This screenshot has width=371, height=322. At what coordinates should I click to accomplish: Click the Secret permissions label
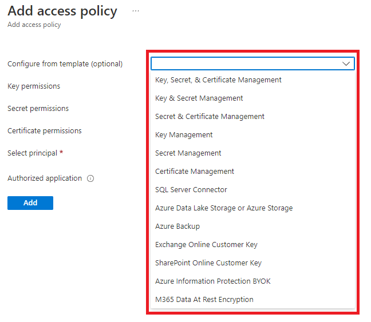click(38, 109)
